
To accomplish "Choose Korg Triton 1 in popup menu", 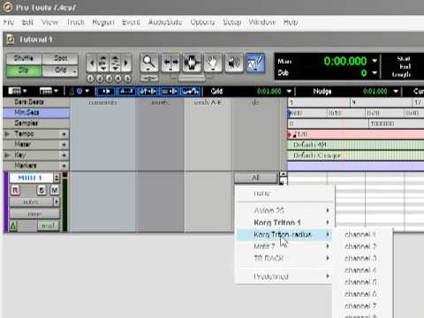I will click(284, 223).
